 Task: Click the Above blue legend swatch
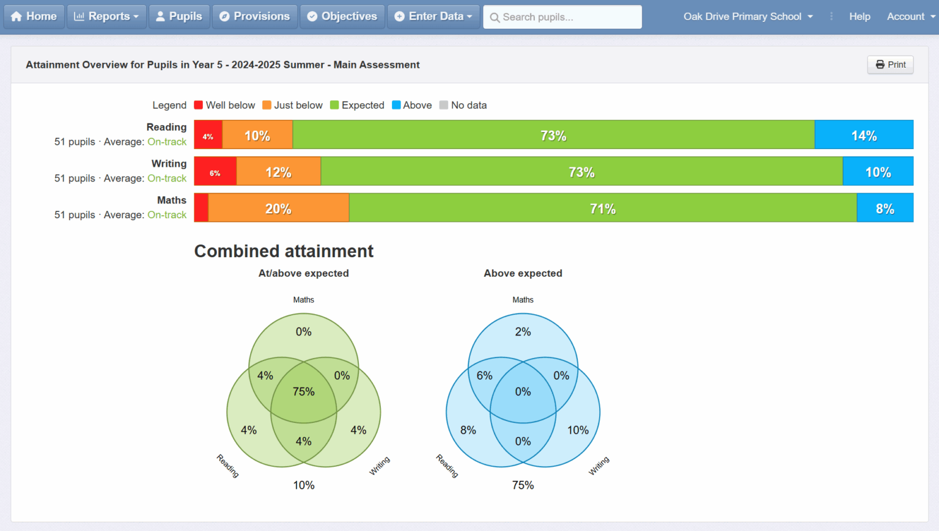(x=396, y=105)
